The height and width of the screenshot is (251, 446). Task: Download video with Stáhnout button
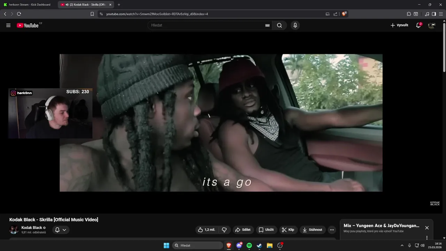click(313, 230)
